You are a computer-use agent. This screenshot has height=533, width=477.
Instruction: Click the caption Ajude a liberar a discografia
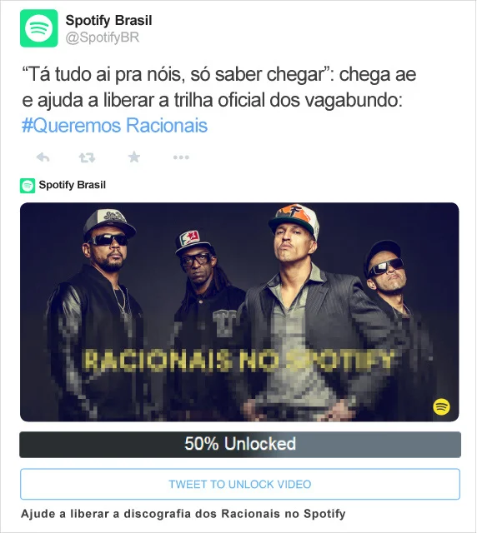183,513
